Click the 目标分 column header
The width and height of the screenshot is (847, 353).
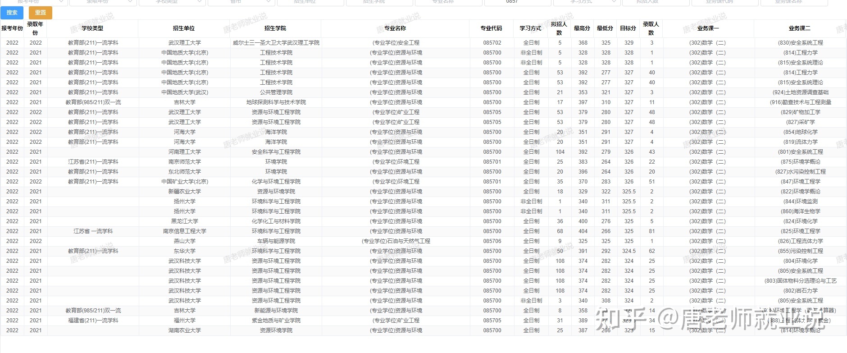pyautogui.click(x=628, y=28)
